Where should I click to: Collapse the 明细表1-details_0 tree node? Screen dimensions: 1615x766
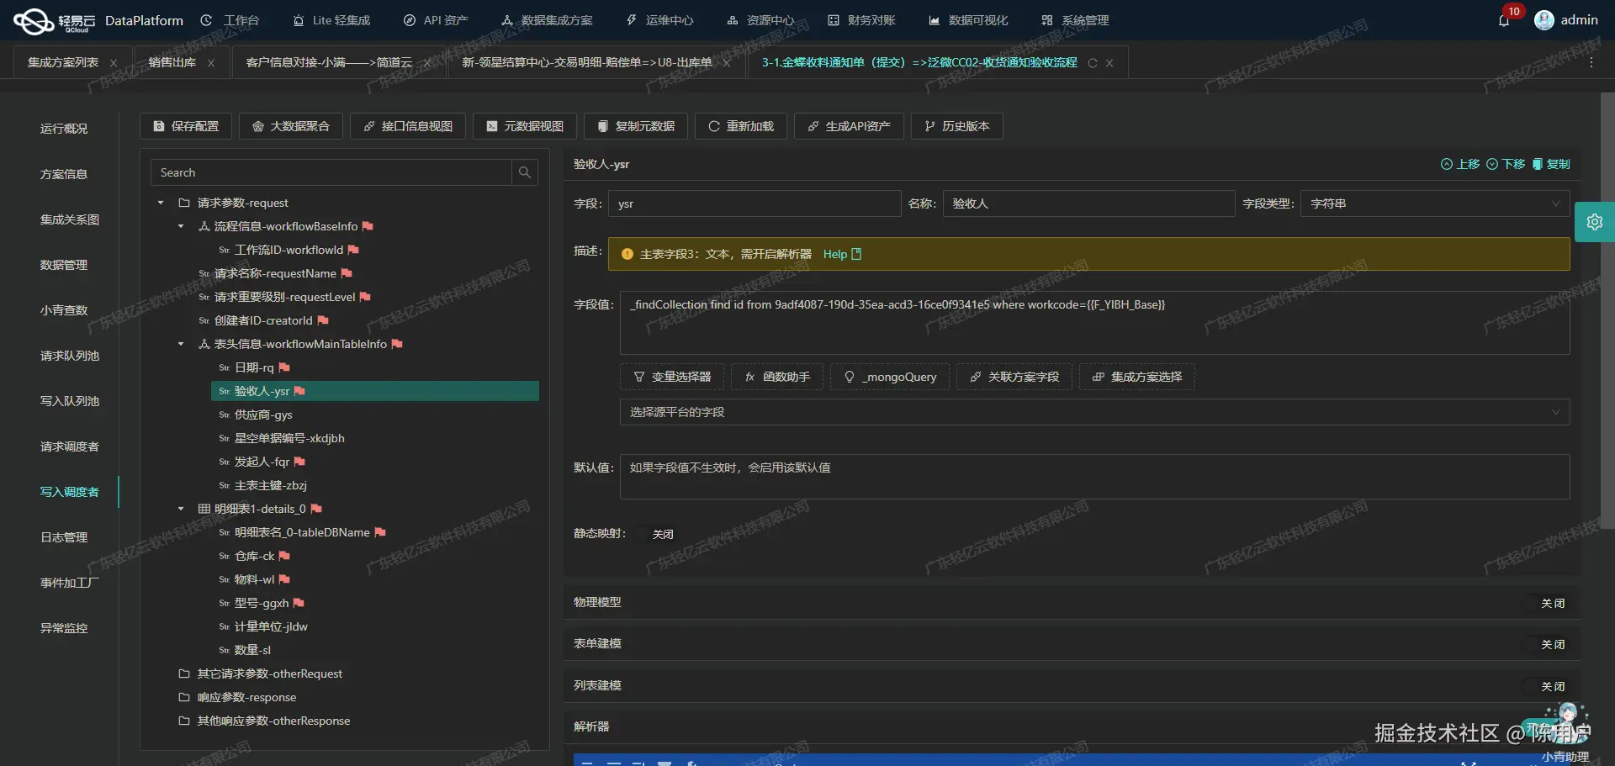179,509
